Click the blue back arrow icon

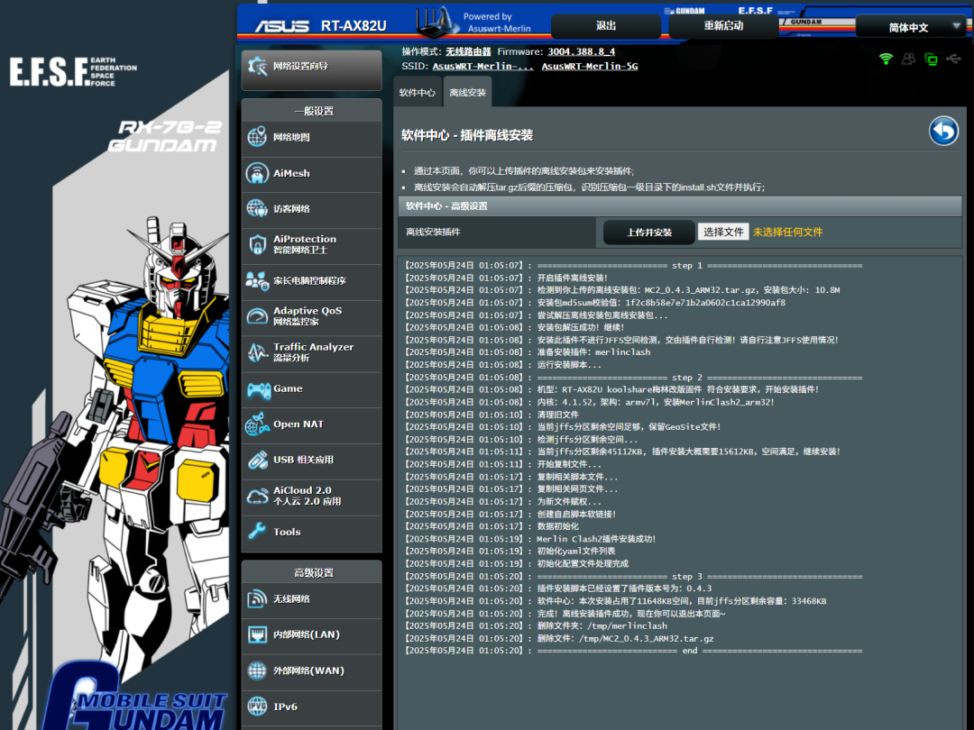(x=943, y=132)
